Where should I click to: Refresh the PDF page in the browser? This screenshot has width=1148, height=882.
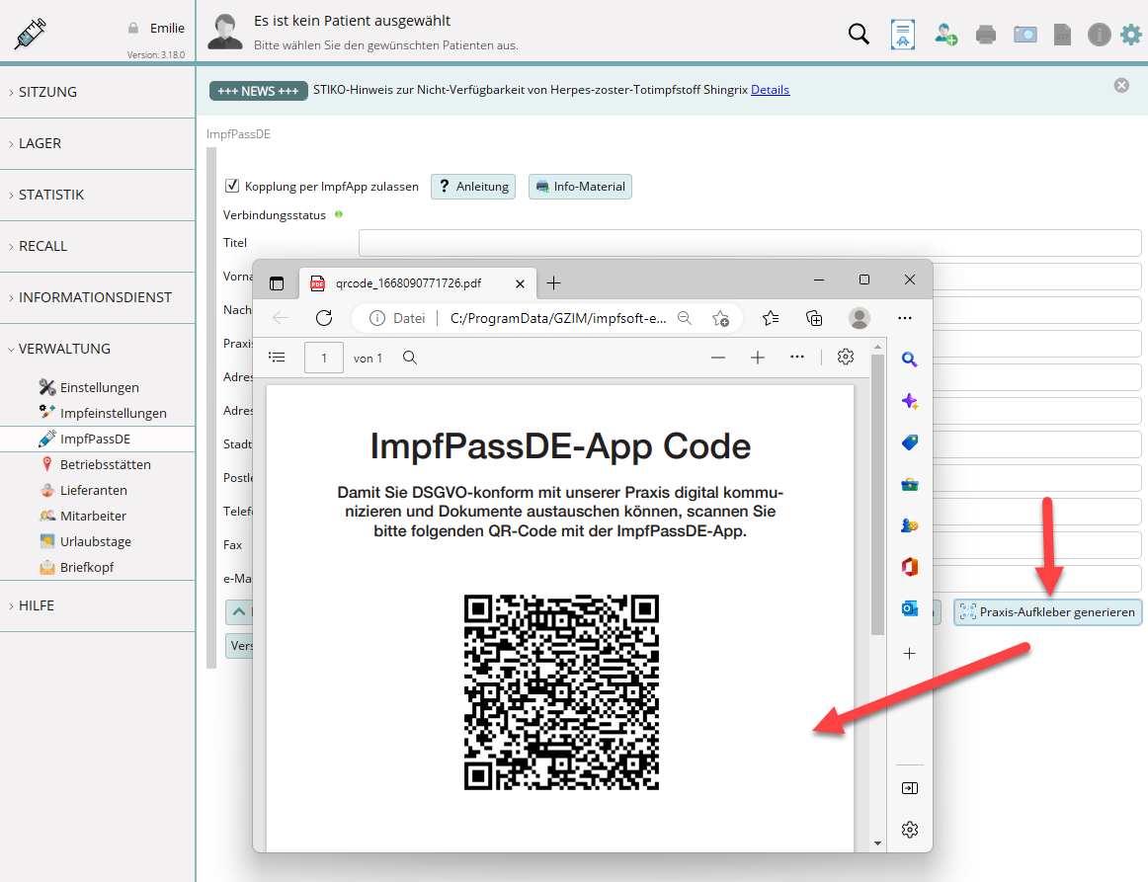point(324,318)
